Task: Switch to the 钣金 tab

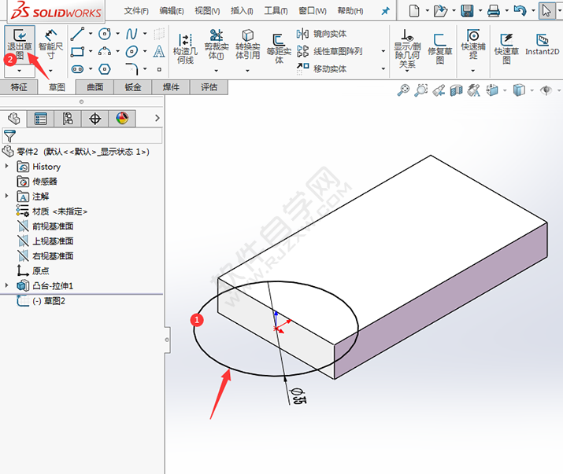Action: click(x=133, y=87)
